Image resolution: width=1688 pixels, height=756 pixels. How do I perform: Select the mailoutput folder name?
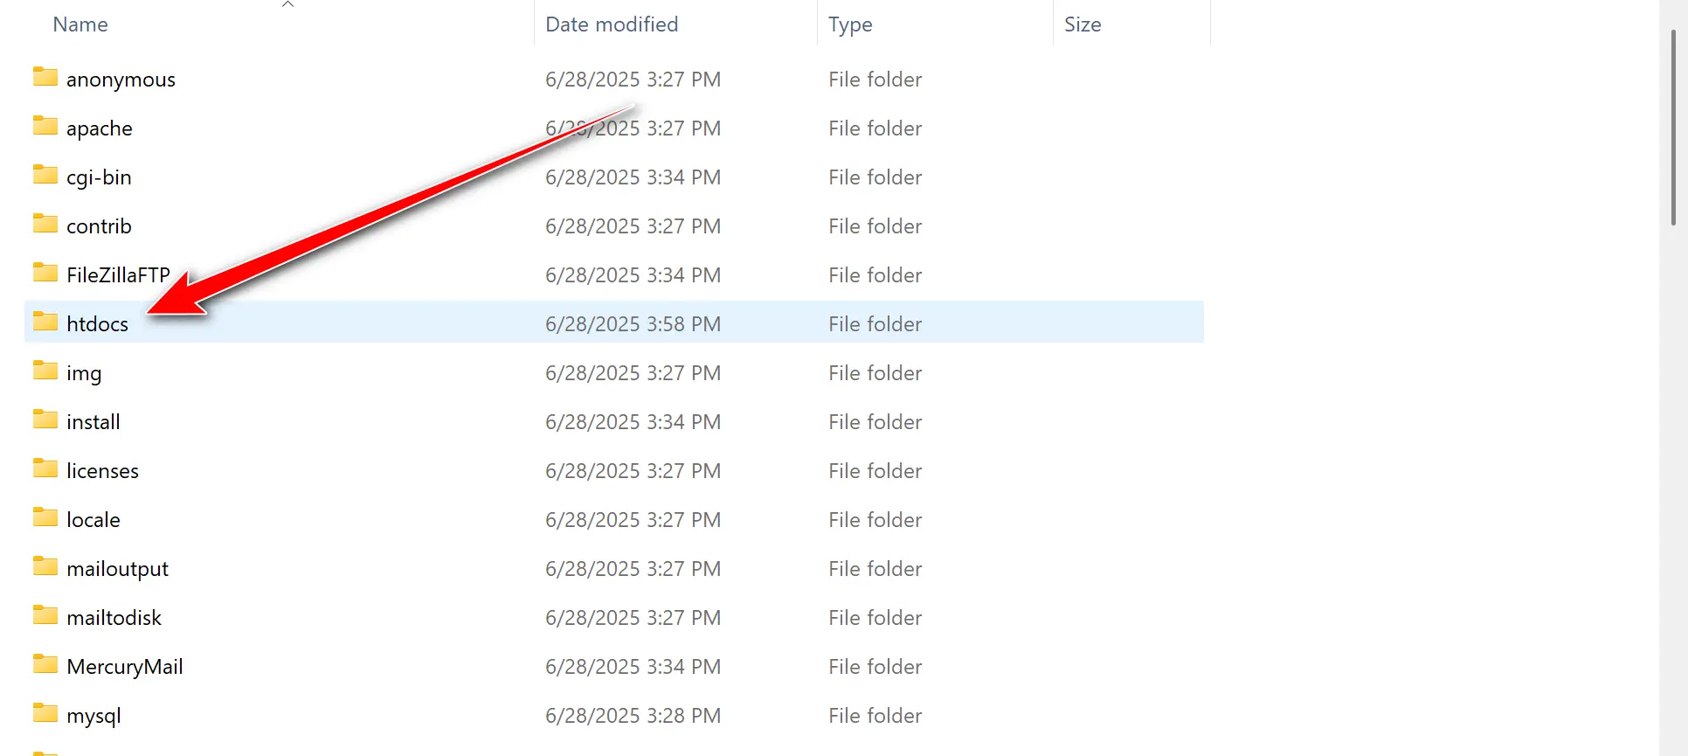[117, 569]
